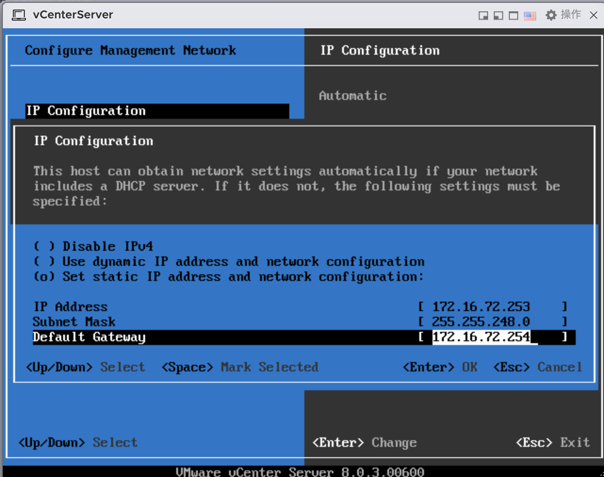The height and width of the screenshot is (477, 604).
Task: Close the vCenterServer console window
Action: [594, 15]
